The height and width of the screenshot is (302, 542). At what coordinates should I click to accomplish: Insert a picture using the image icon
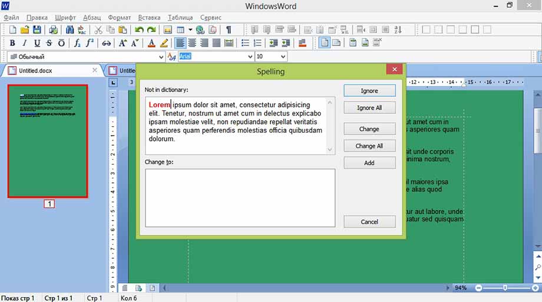(x=168, y=29)
